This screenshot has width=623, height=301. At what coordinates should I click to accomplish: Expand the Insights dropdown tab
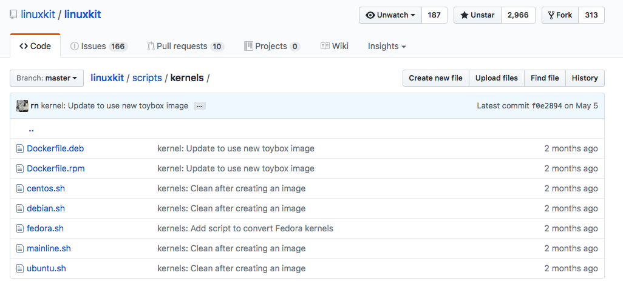coord(387,47)
